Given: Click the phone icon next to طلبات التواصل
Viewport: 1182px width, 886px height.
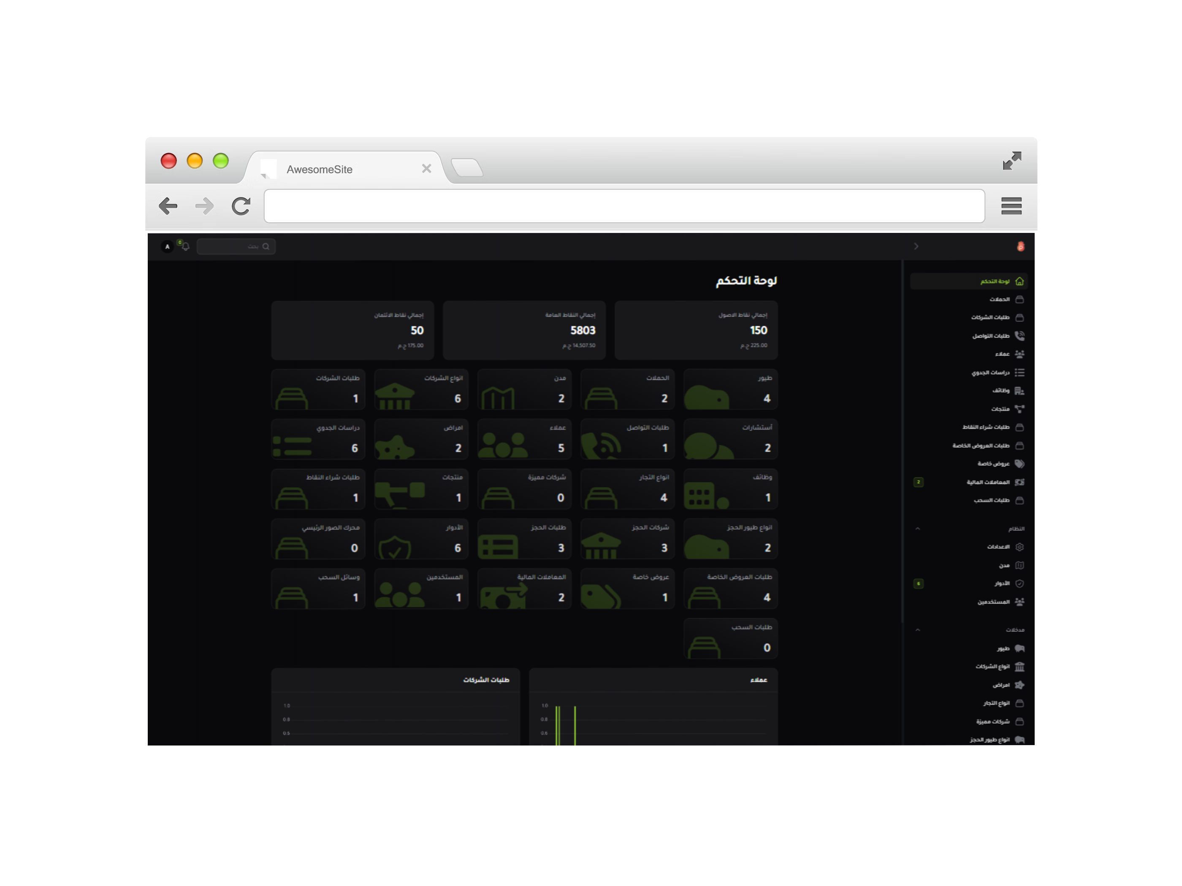Looking at the screenshot, I should tap(1019, 336).
